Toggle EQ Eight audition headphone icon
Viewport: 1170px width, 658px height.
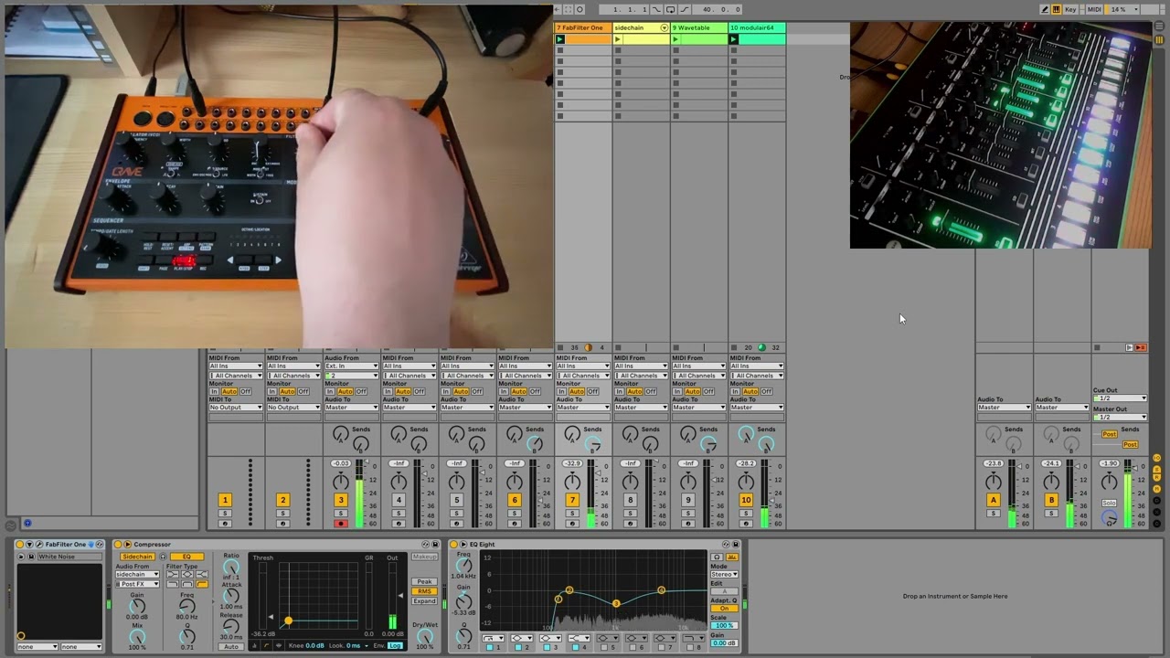[717, 557]
